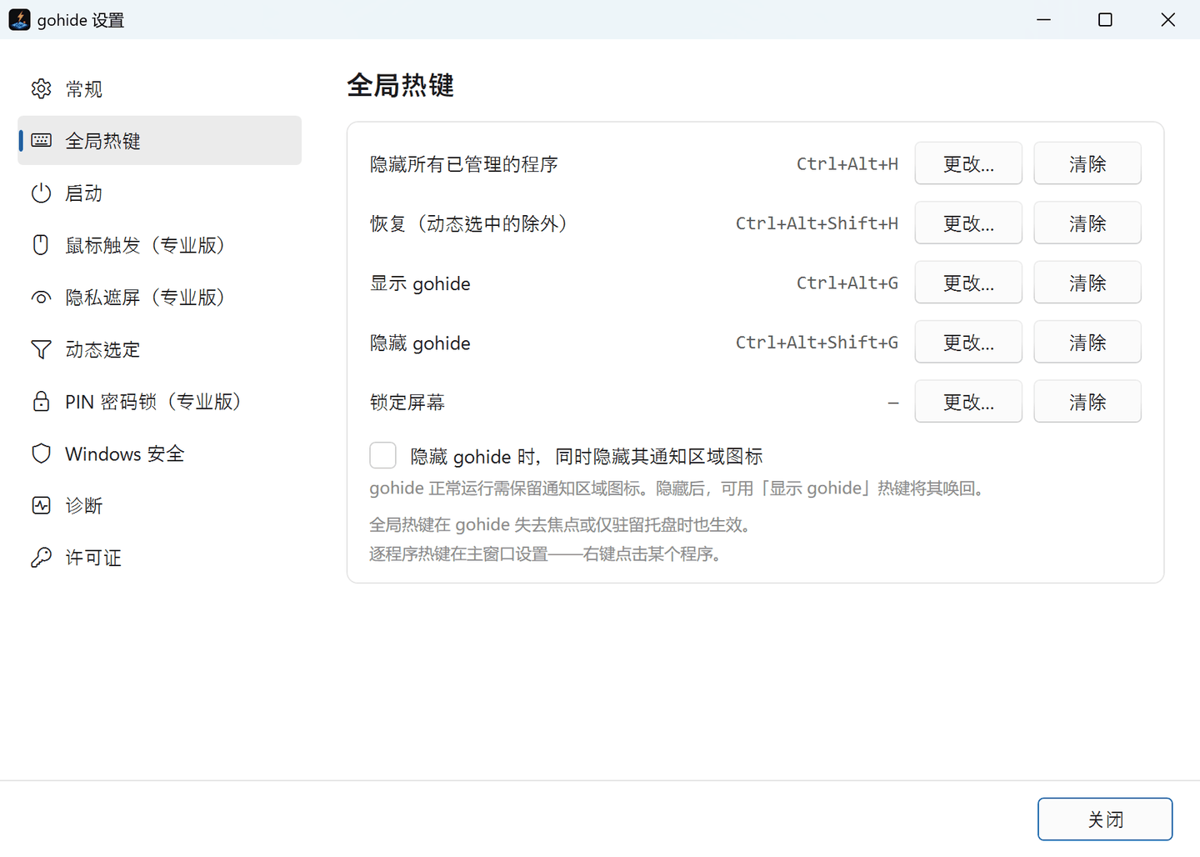Switch to the 诊断 page
This screenshot has height=857, width=1200.
pyautogui.click(x=159, y=505)
